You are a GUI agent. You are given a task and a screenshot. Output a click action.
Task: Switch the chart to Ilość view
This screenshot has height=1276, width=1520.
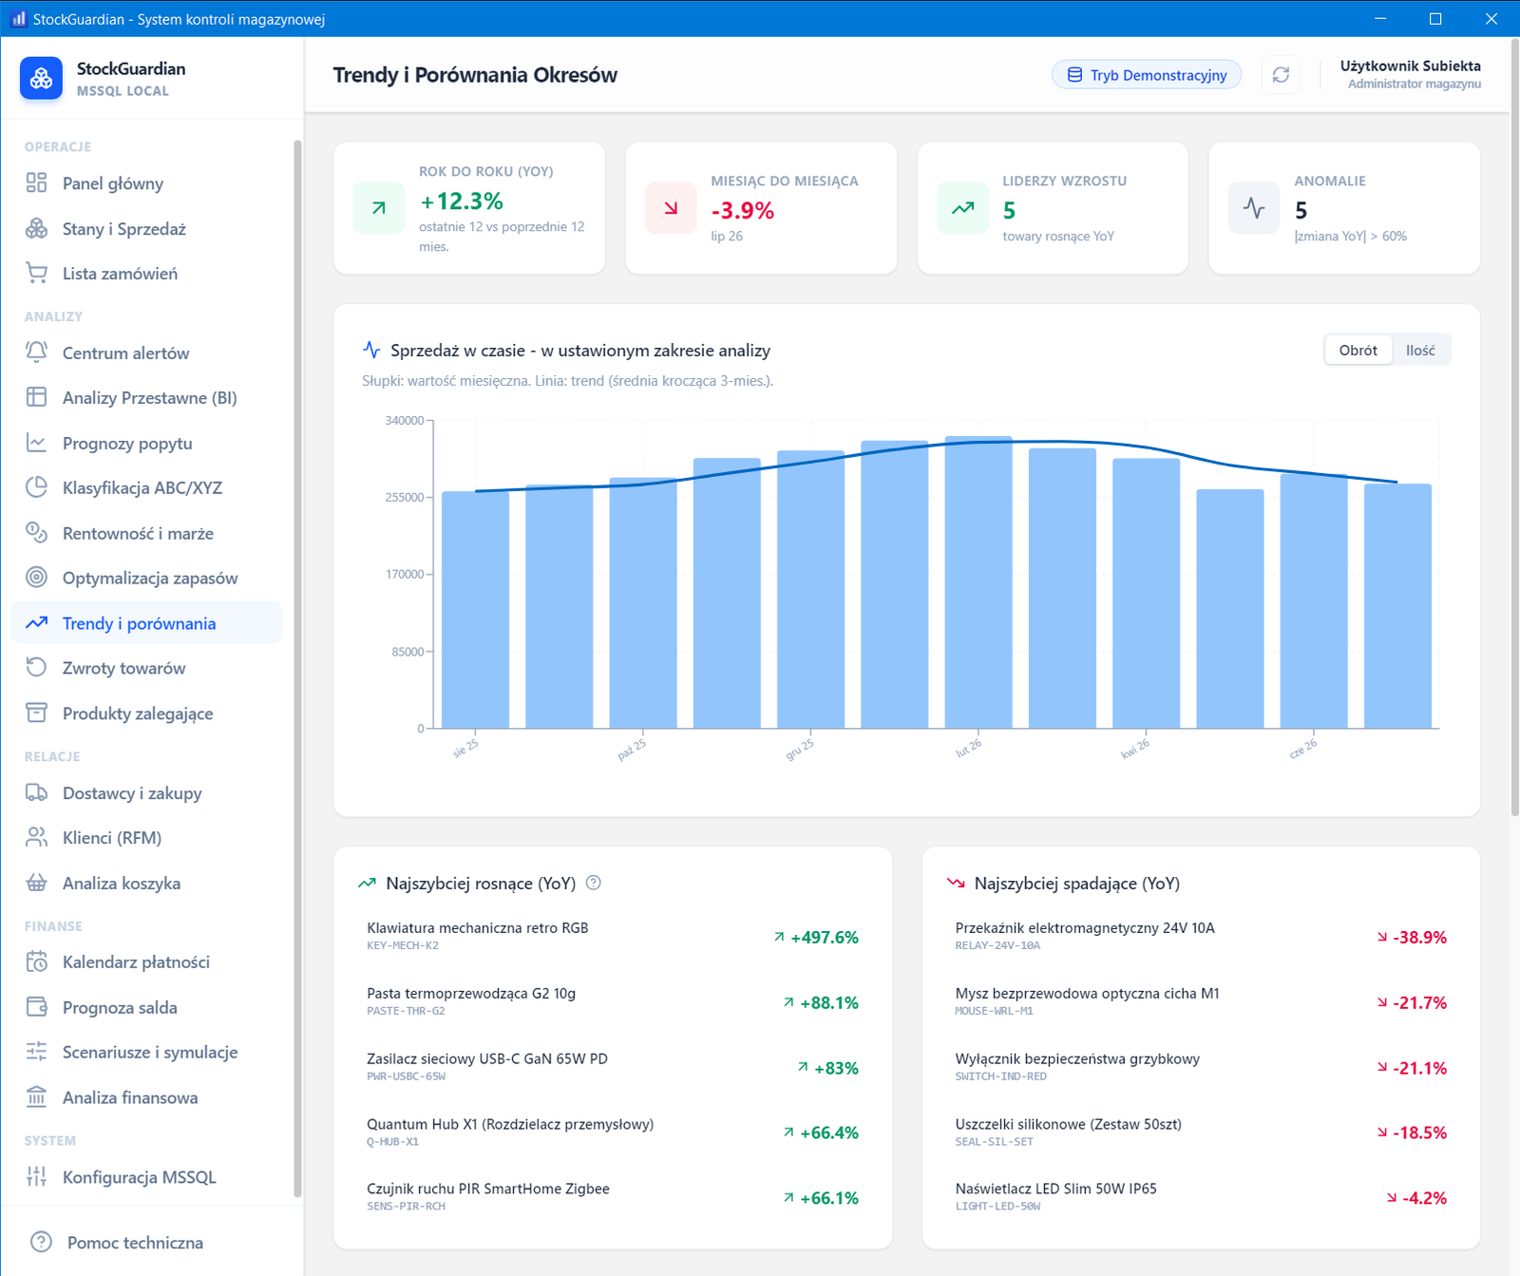pyautogui.click(x=1420, y=351)
